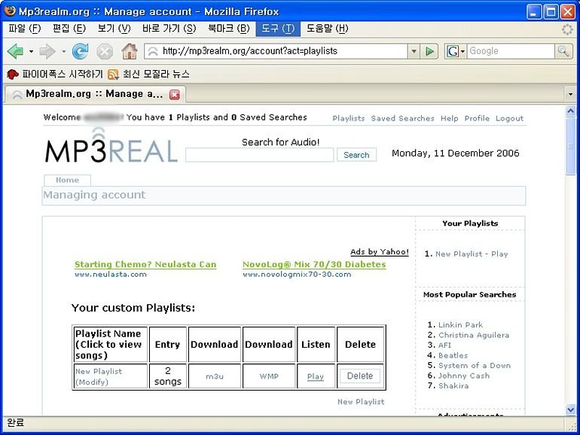This screenshot has height=435, width=580.
Task: Select the Mp3realm.org Manage account tab
Action: click(96, 94)
